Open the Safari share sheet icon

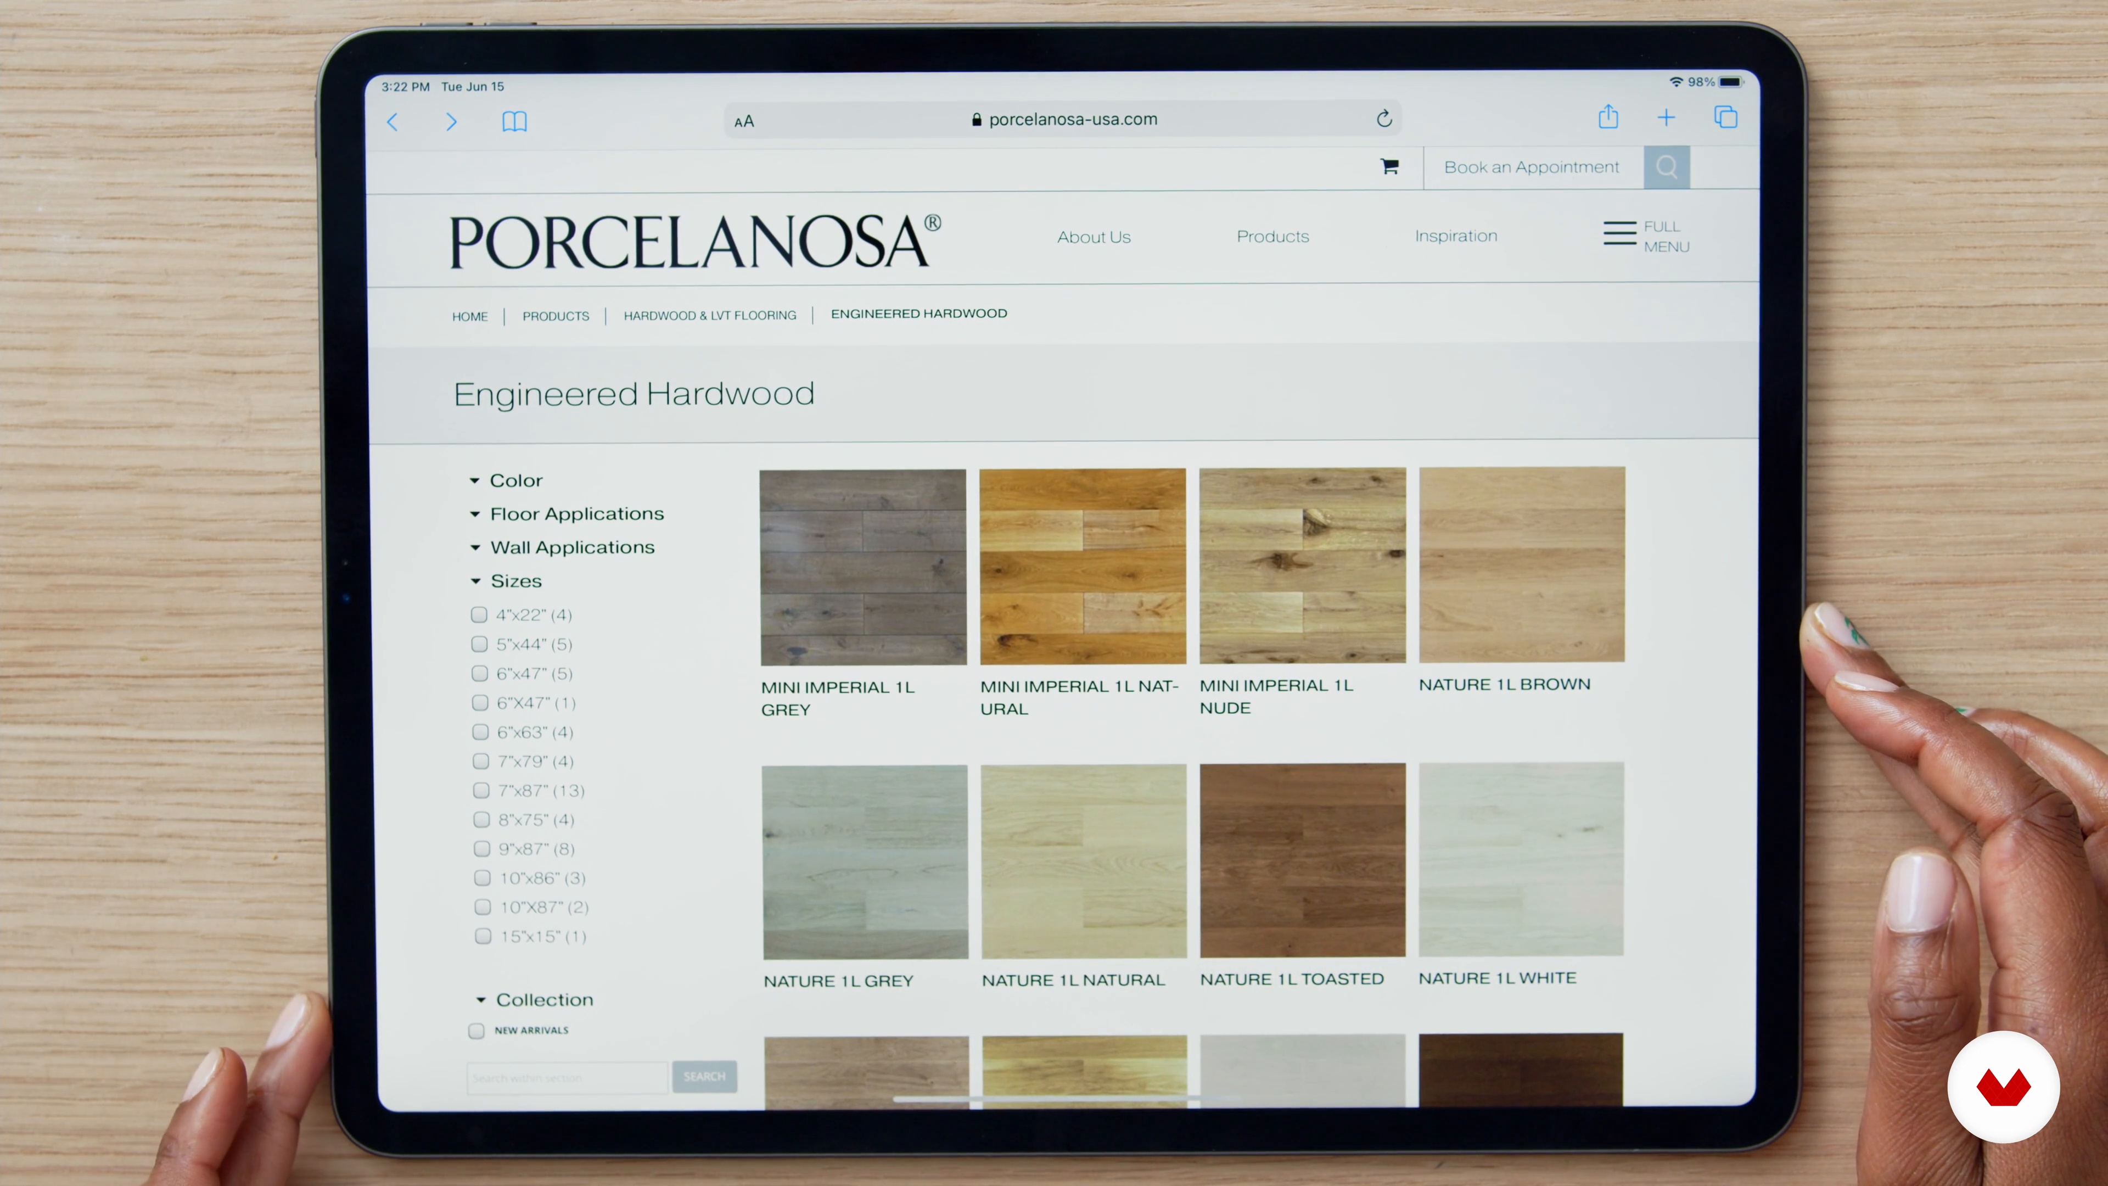1608,117
